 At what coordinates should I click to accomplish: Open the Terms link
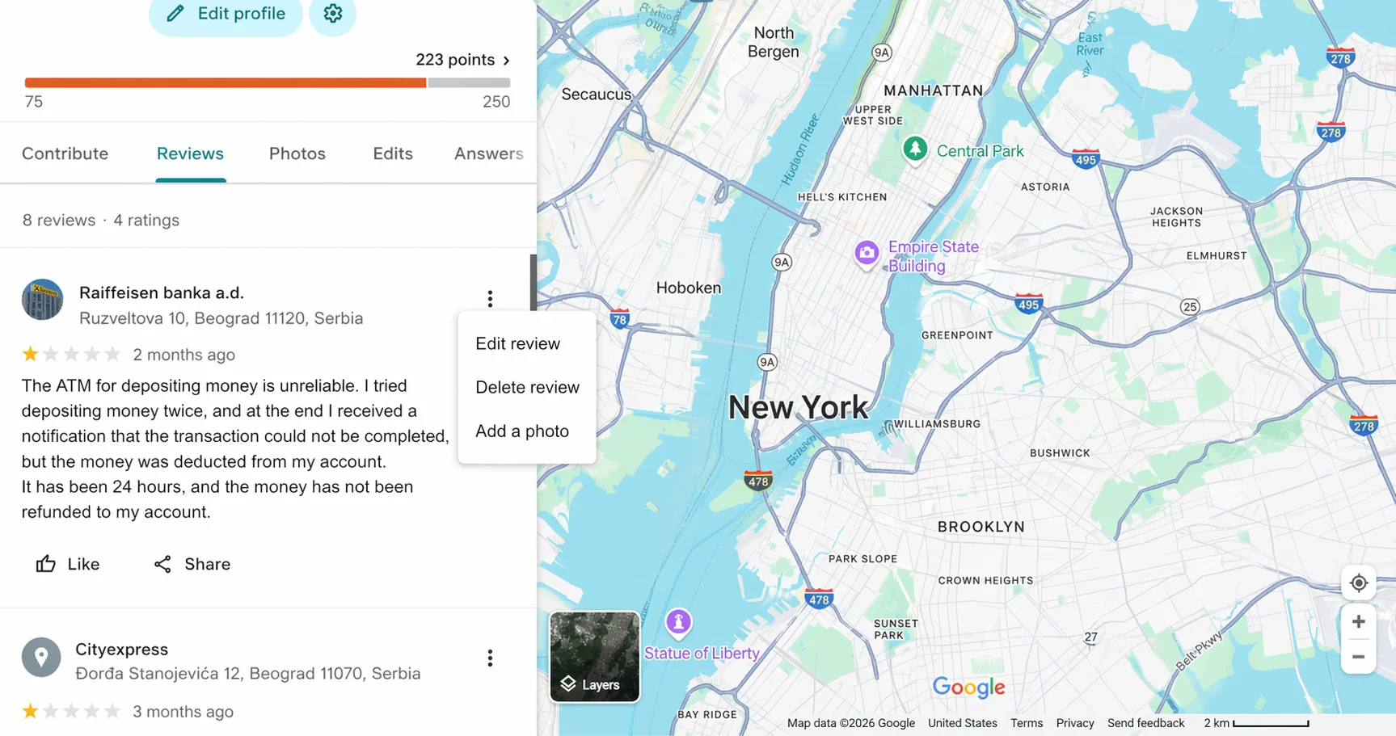click(1027, 723)
